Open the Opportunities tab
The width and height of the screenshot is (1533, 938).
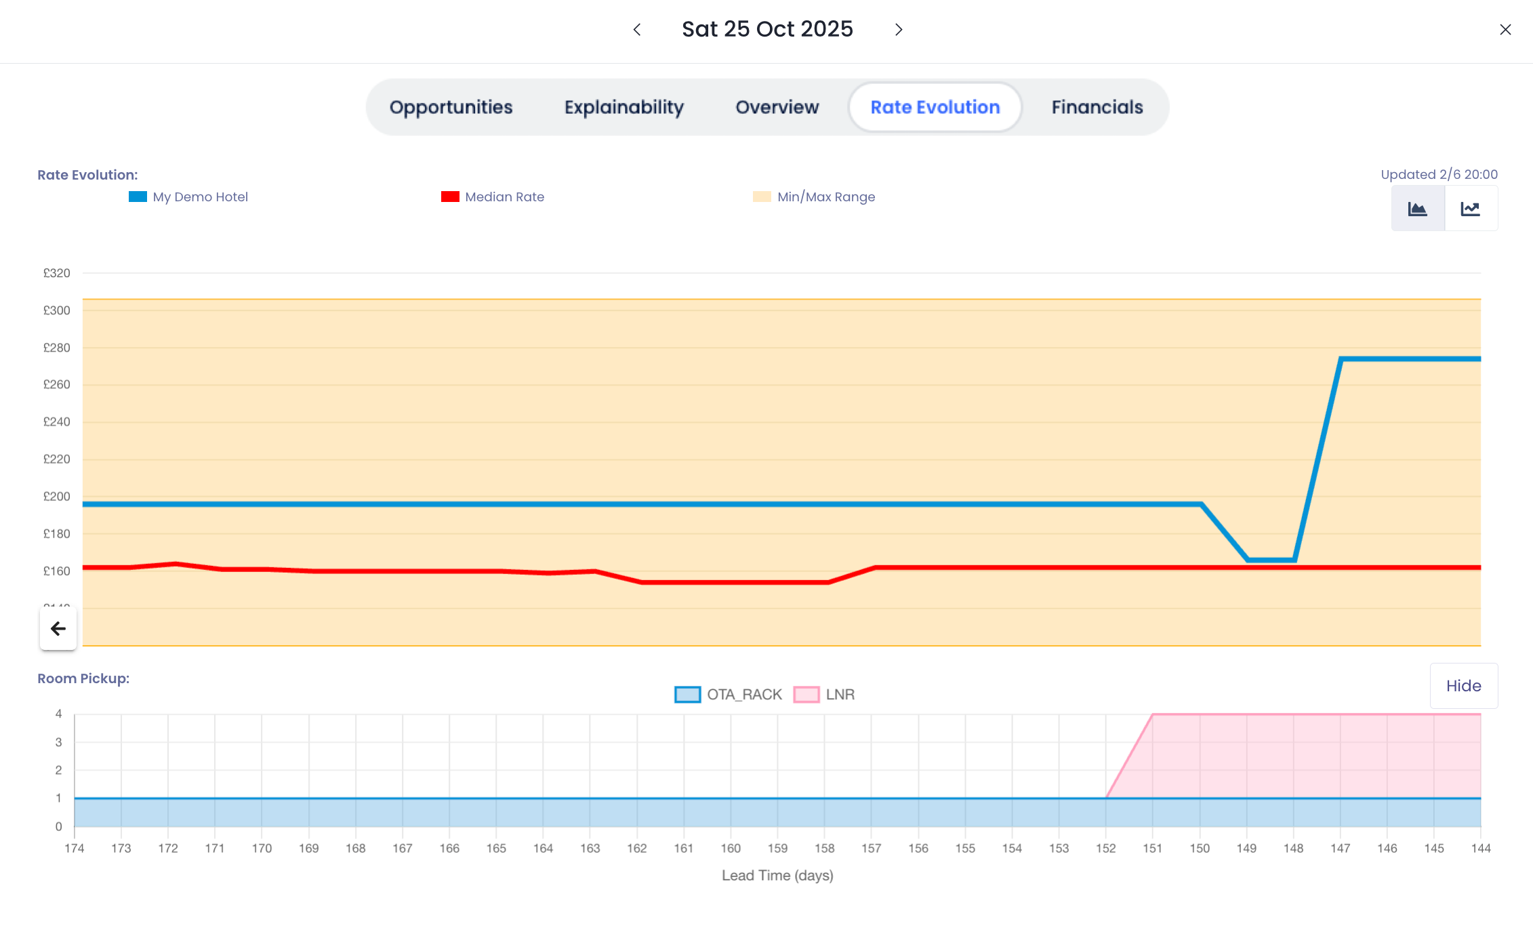tap(451, 107)
